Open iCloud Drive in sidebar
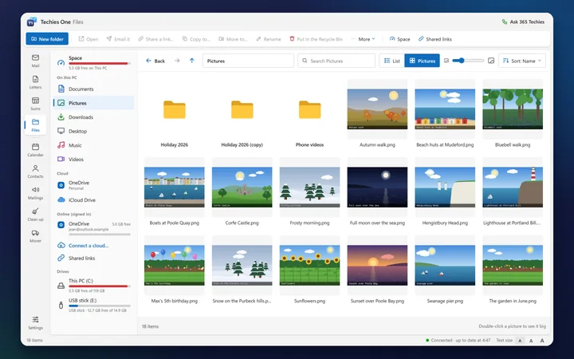This screenshot has width=574, height=359. [94, 200]
